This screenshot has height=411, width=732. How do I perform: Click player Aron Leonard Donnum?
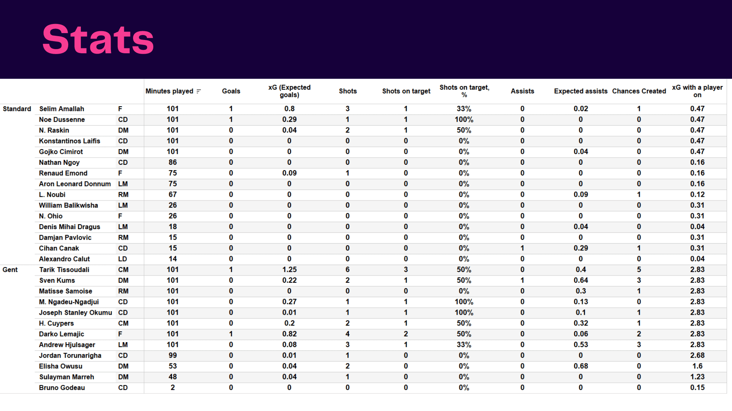coord(75,184)
